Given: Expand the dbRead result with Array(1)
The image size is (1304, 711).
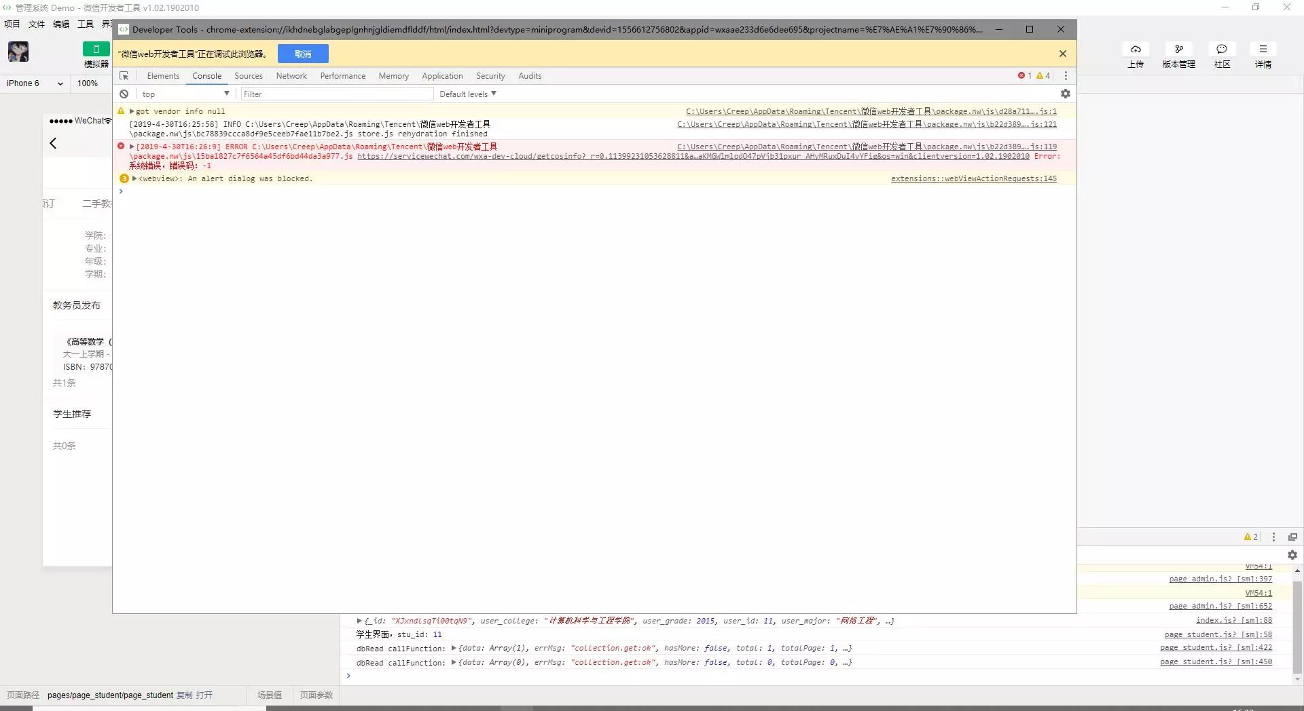Looking at the screenshot, I should coord(454,649).
